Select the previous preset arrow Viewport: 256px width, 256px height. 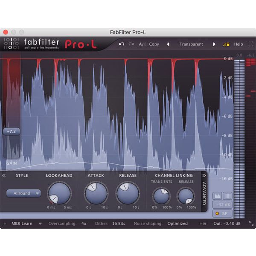tap(168, 44)
